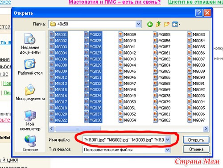Viewport: 223px width, 168px height.
Task: Select highlighted file name MG035
Action: (95, 102)
